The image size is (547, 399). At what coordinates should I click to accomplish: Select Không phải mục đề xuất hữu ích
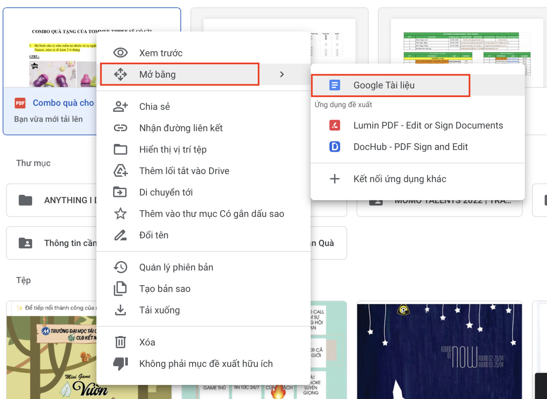point(203,364)
